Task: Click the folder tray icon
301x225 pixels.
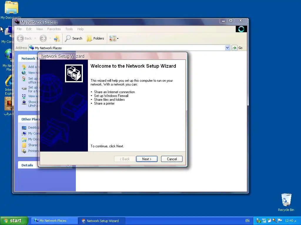Action: pyautogui.click(x=269, y=221)
